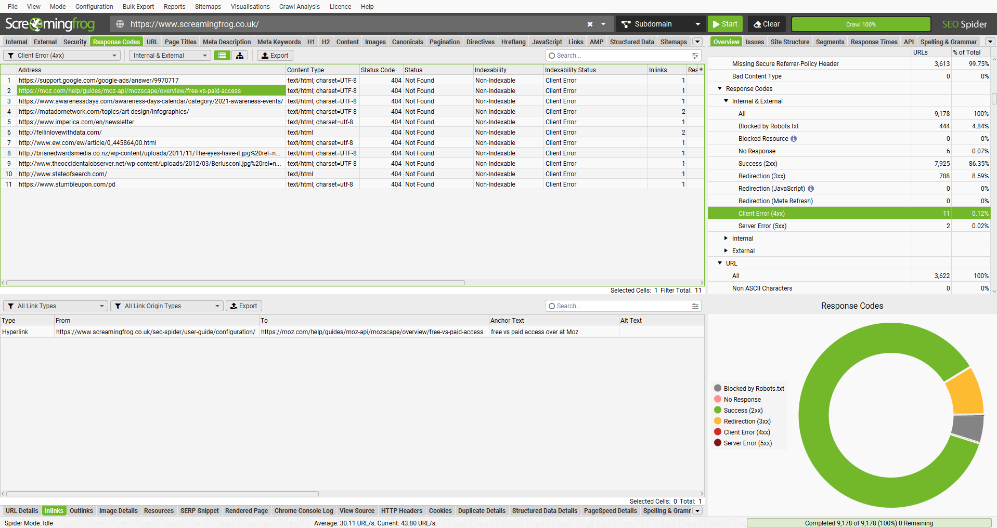Switch to list view icon
Image resolution: width=997 pixels, height=528 pixels.
pos(222,56)
